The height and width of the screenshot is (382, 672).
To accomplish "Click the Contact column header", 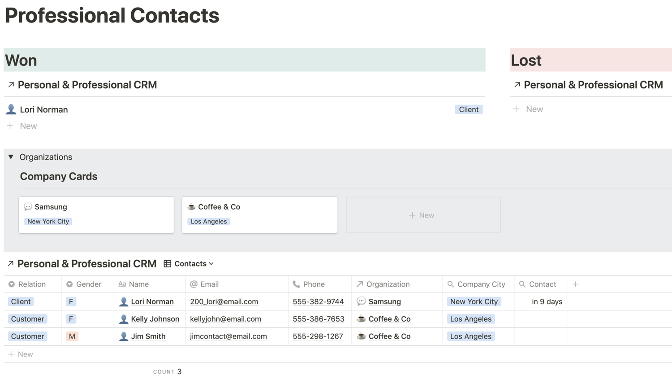I will (x=541, y=284).
